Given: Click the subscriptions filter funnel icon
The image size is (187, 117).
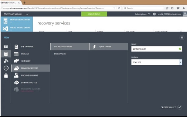Looking at the screenshot, I should [149, 14].
